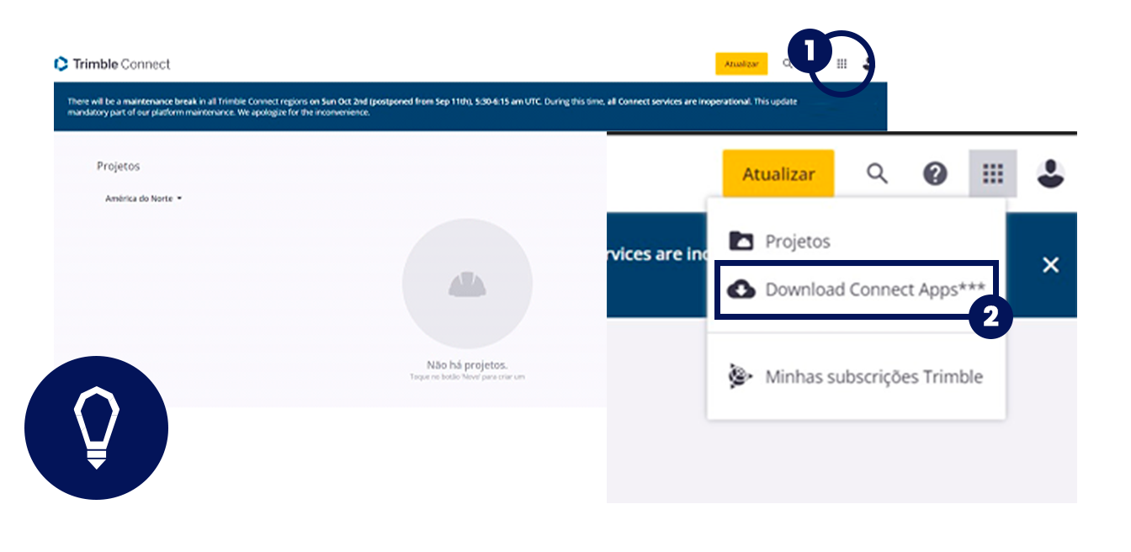Click the magnifying glass search icon
The height and width of the screenshot is (552, 1131).
pyautogui.click(x=877, y=174)
